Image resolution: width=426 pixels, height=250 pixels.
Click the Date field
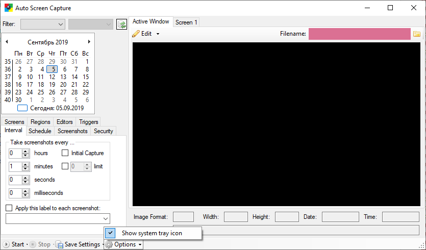click(340, 217)
